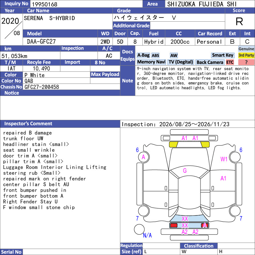Click the yellow 3rd Party badge
Viewport: 255px width, 255px height.
tap(246, 55)
